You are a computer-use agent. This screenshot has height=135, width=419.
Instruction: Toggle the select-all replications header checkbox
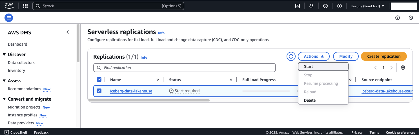click(x=99, y=80)
